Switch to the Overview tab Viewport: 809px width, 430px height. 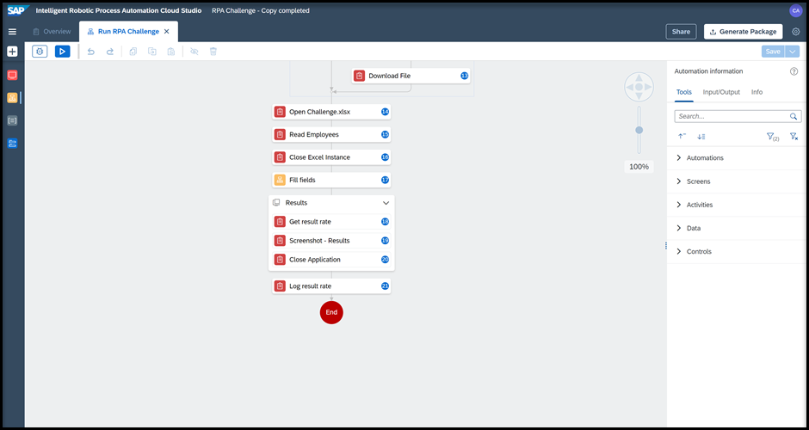click(x=52, y=32)
